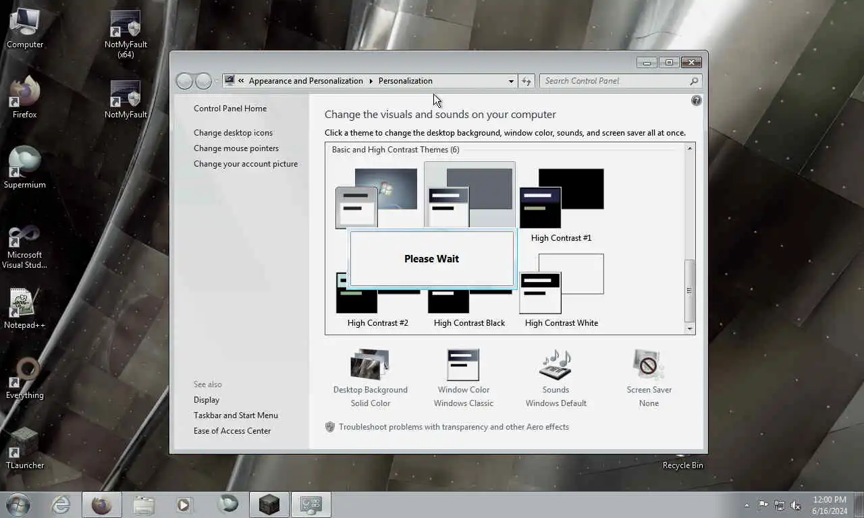Select the Windows 7 Basic theme thumbnail
Viewport: 864px width, 518px height.
[376, 197]
